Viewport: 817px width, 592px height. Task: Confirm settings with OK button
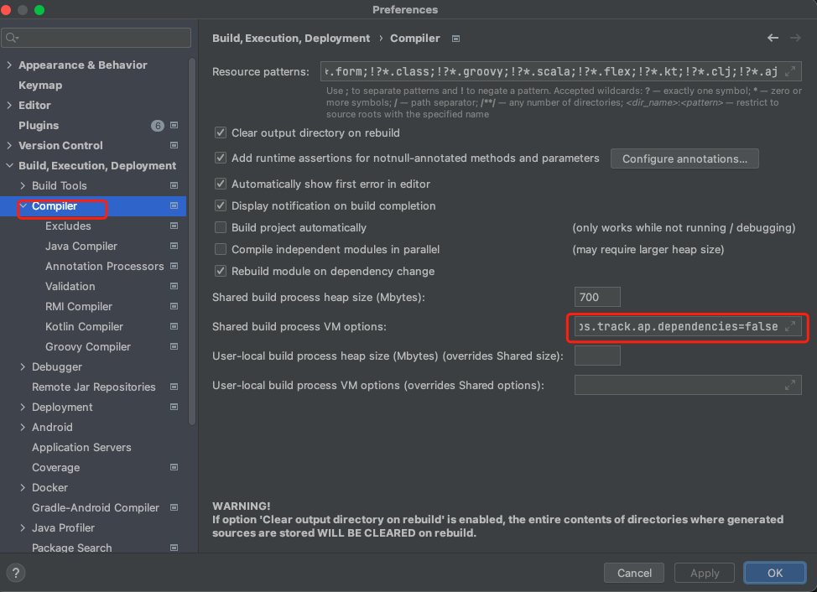775,573
